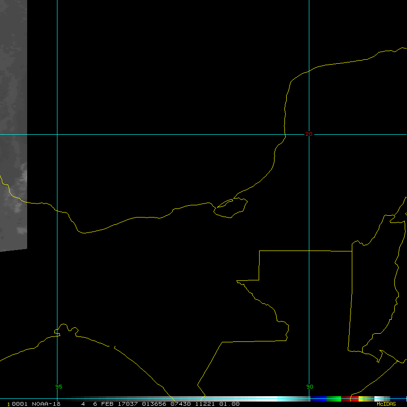Click the 0001 frame identifier text

[19, 404]
